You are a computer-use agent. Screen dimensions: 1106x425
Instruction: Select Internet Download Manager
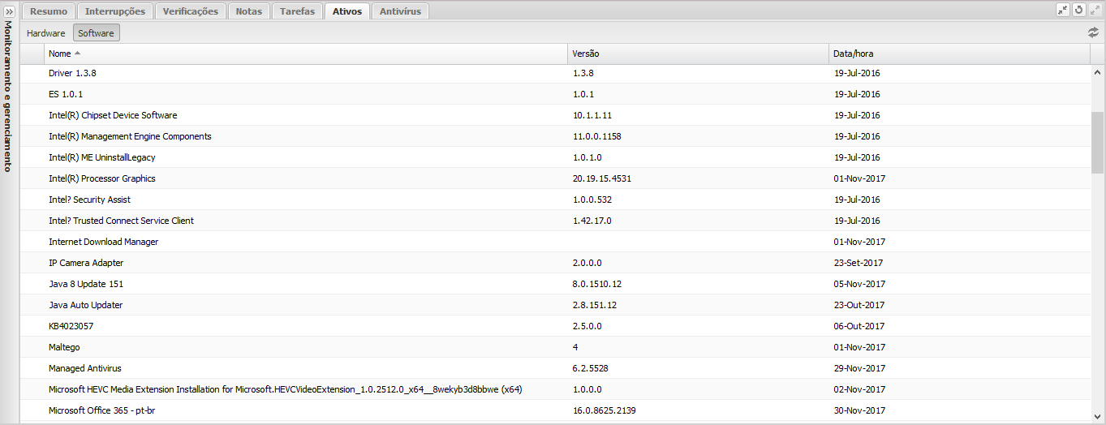click(x=555, y=242)
